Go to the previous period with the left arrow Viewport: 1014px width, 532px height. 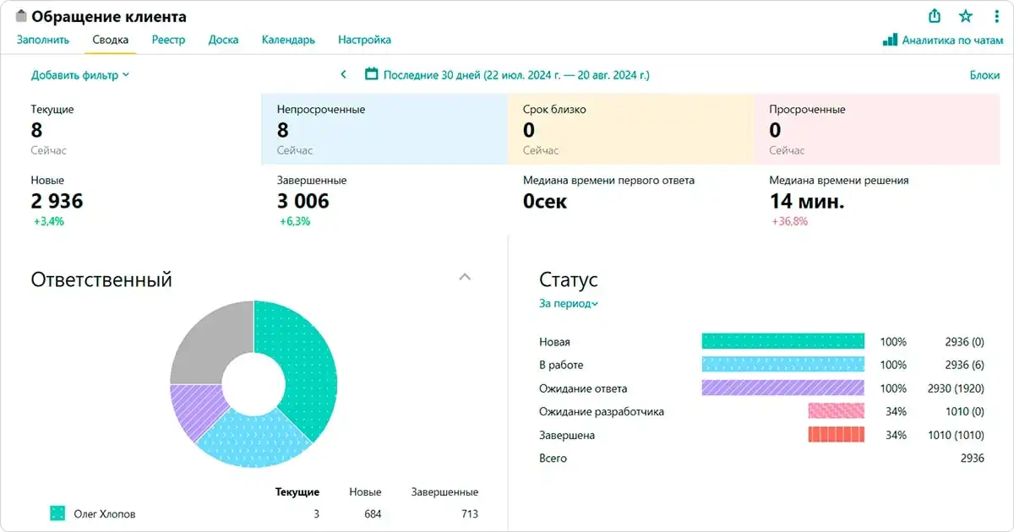(x=343, y=74)
